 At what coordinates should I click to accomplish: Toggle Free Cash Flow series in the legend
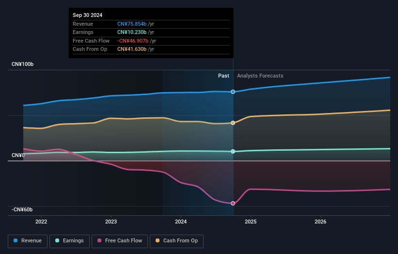pos(120,241)
